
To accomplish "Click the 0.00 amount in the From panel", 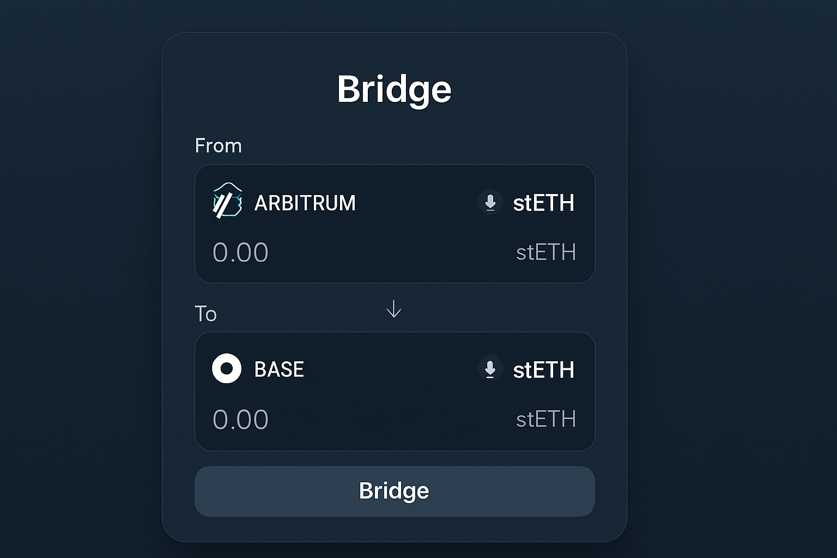I will [x=240, y=252].
